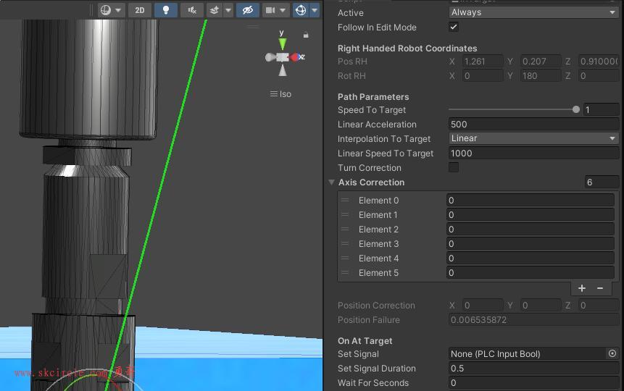Click the Speed To Target slider handle
Screen dimensions: 624x391
pos(576,109)
